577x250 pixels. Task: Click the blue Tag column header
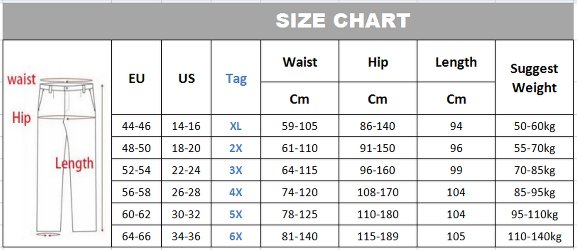236,78
